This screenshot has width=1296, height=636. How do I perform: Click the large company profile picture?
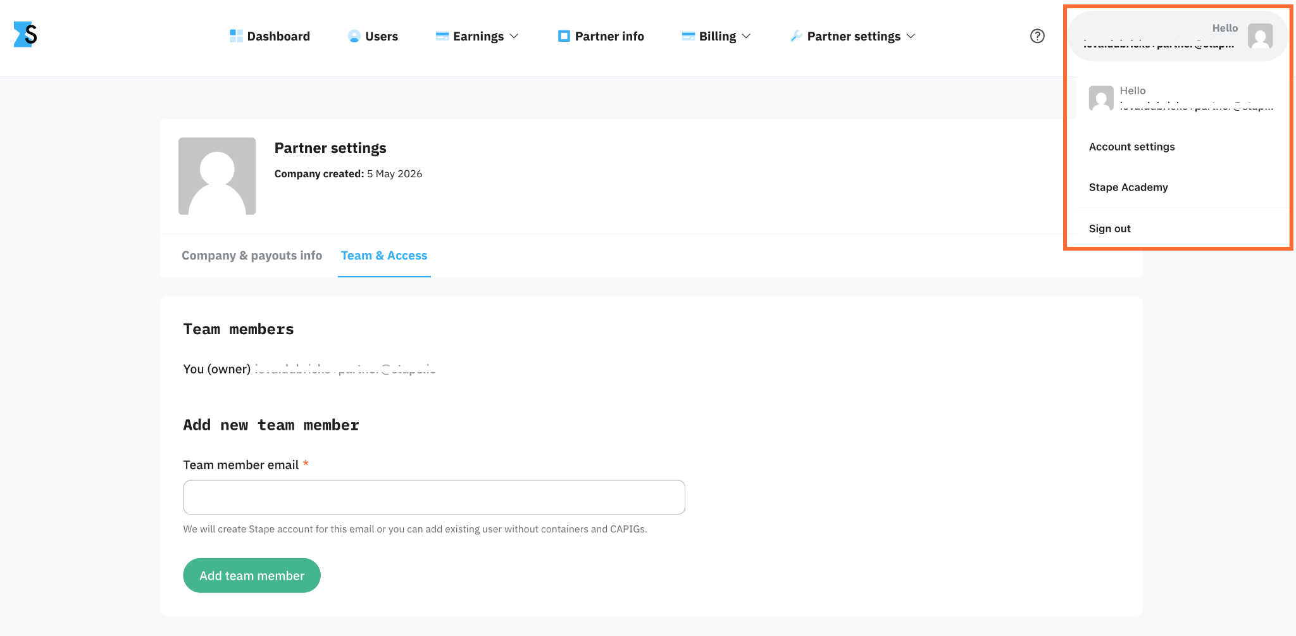click(217, 176)
